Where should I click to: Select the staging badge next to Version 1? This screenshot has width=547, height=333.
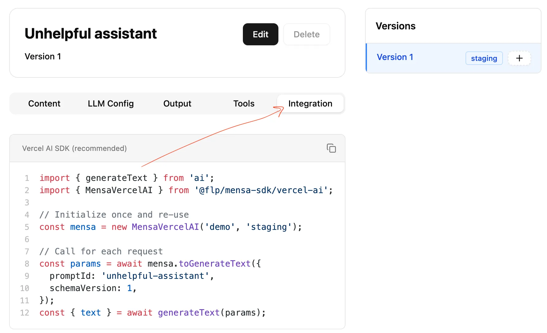click(484, 58)
